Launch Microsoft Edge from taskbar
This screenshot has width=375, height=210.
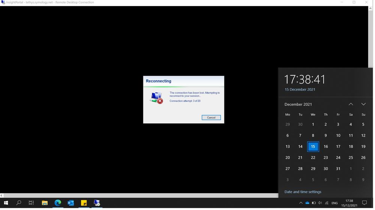(58, 203)
